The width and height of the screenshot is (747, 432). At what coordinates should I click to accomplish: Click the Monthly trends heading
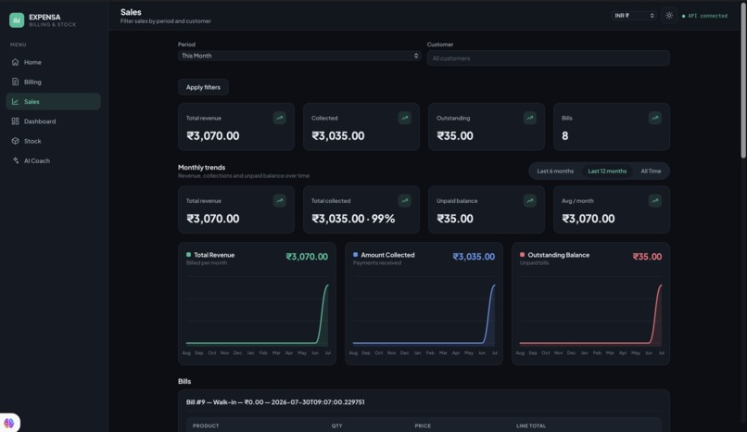[x=201, y=167]
